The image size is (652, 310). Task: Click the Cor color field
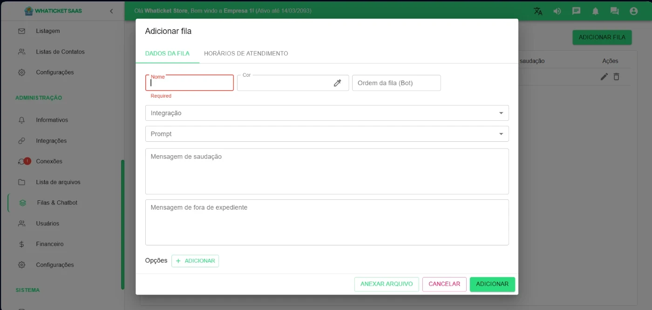click(284, 83)
